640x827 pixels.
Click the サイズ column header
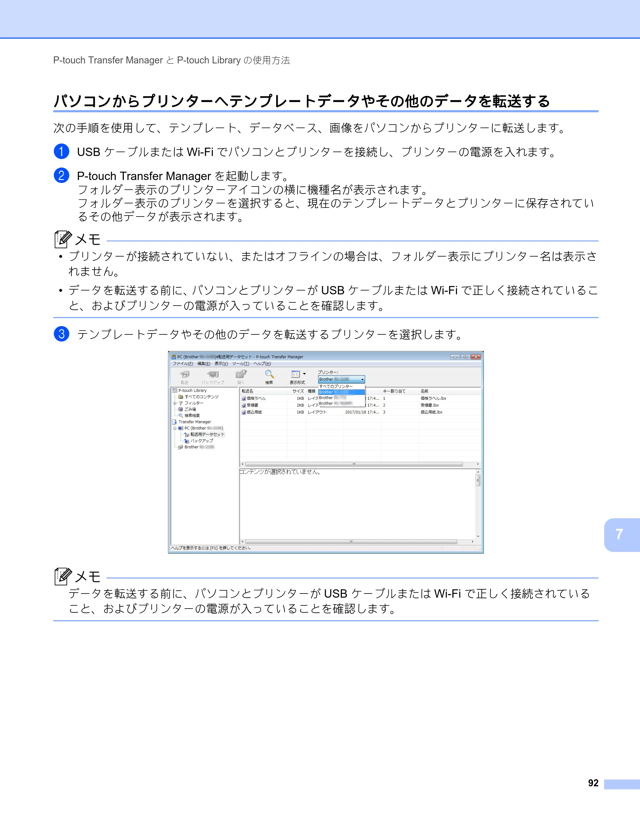pyautogui.click(x=297, y=391)
